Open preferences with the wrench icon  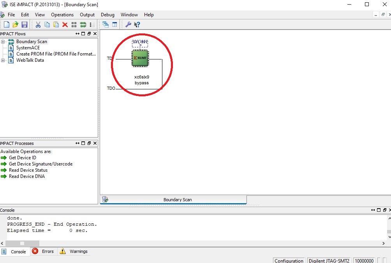pos(128,24)
